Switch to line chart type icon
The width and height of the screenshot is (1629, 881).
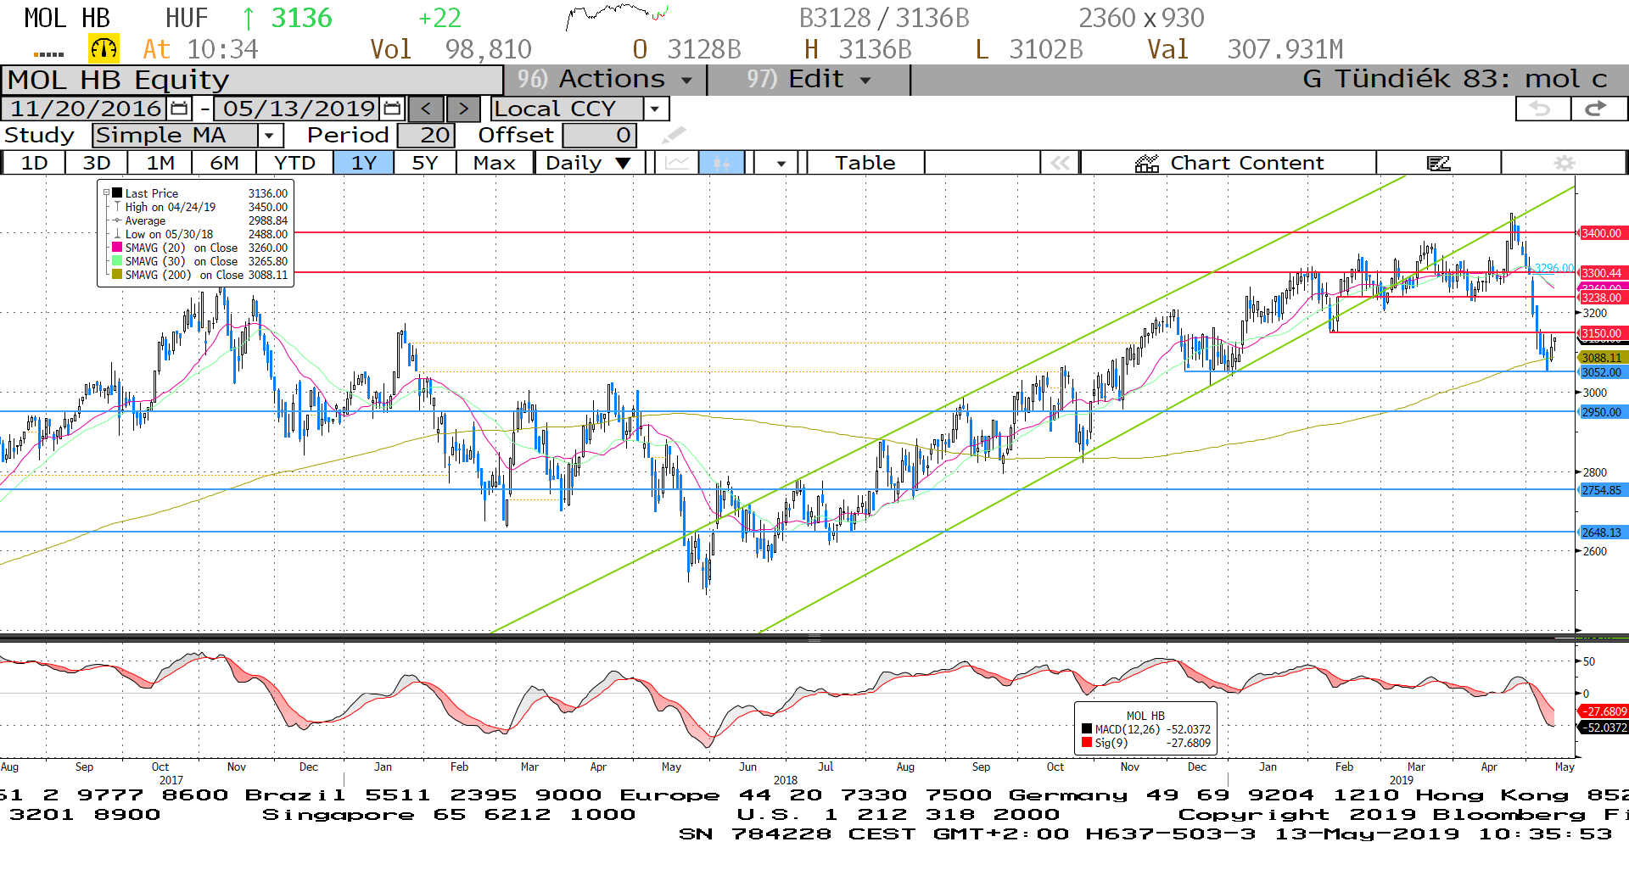tap(676, 163)
